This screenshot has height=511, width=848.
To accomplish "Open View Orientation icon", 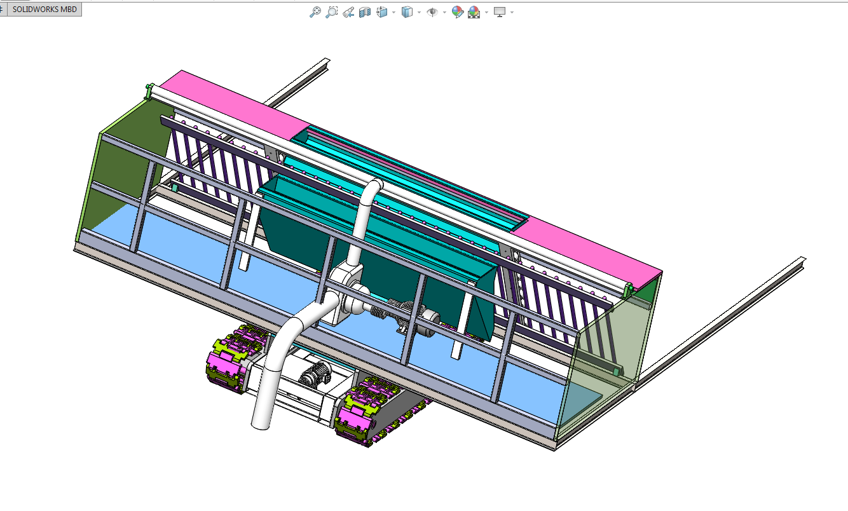I will pyautogui.click(x=382, y=11).
